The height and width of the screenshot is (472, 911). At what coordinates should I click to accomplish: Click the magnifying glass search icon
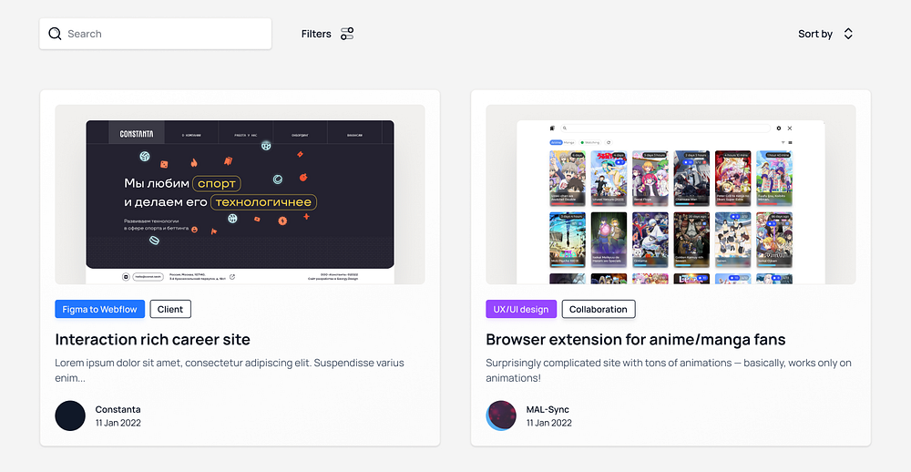[55, 34]
